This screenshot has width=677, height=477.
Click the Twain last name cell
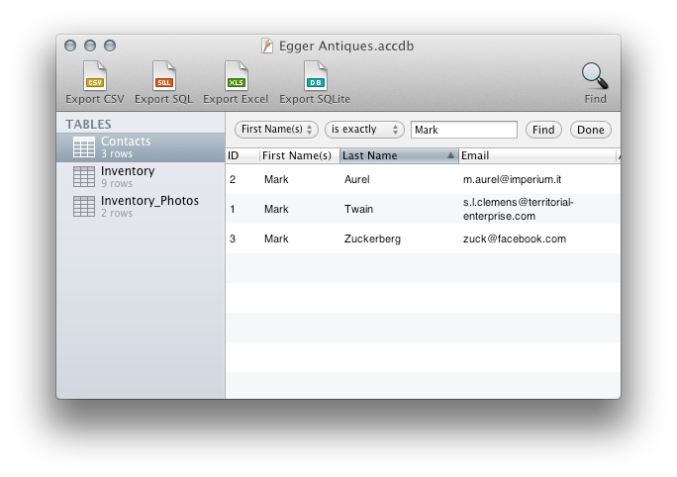coord(359,209)
